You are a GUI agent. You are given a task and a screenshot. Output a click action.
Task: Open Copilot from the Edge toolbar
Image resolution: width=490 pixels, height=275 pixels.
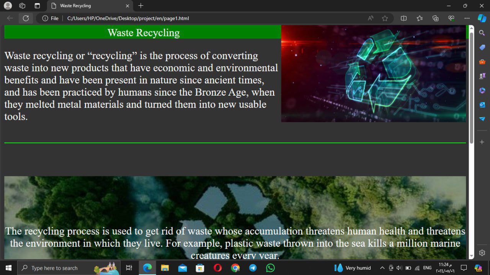tap(482, 18)
